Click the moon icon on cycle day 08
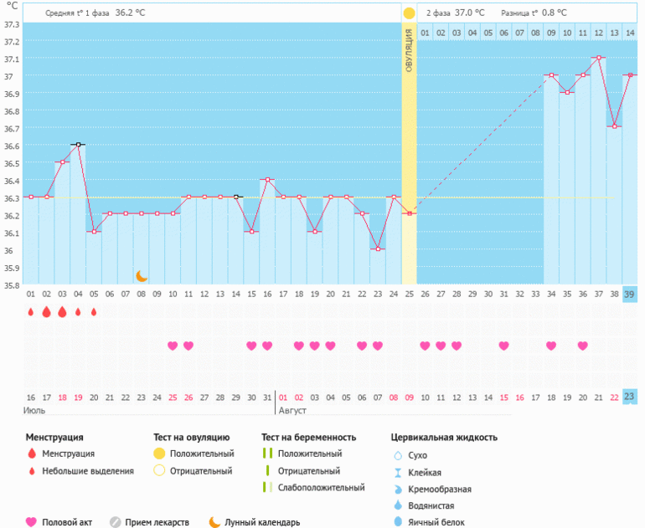 142,276
